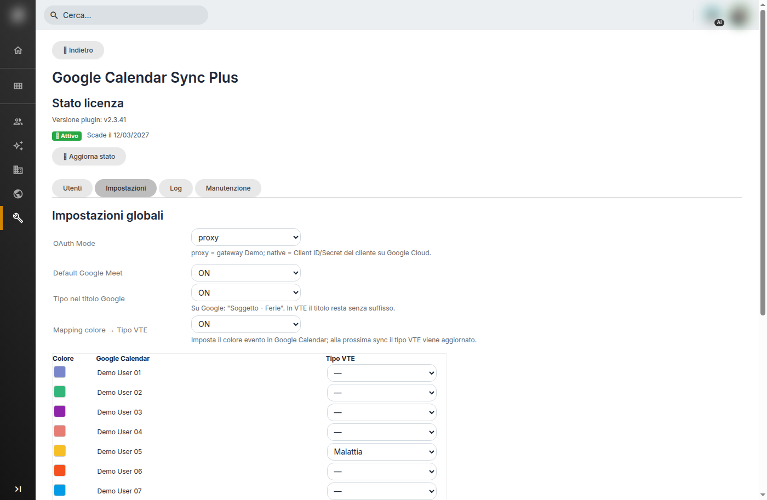Click the "Demo User 04" row label
767x500 pixels.
click(119, 432)
